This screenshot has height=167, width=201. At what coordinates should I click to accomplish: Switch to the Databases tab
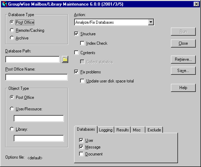pyautogui.click(x=86, y=129)
